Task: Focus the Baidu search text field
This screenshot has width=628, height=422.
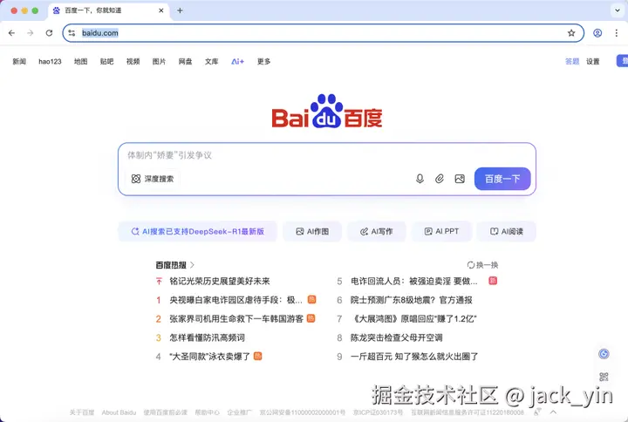Action: click(x=327, y=155)
